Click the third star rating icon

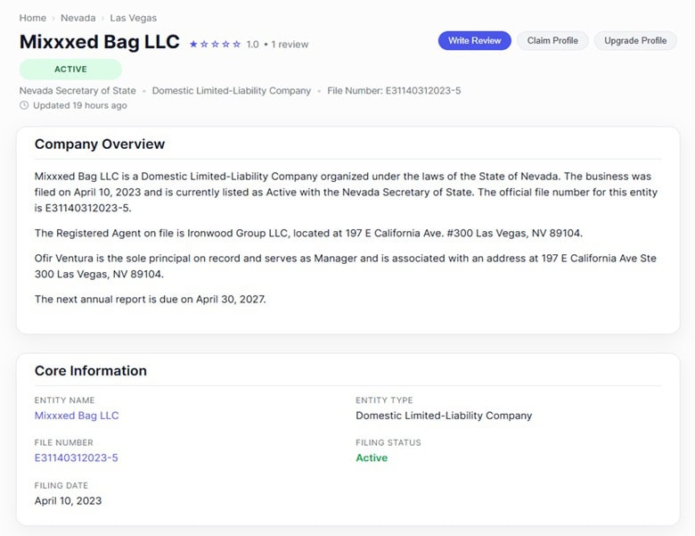(x=215, y=44)
